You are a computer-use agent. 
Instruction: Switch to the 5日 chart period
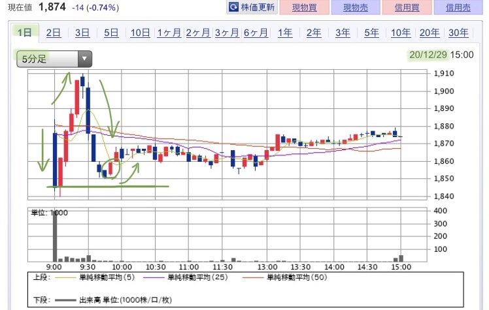pos(111,33)
